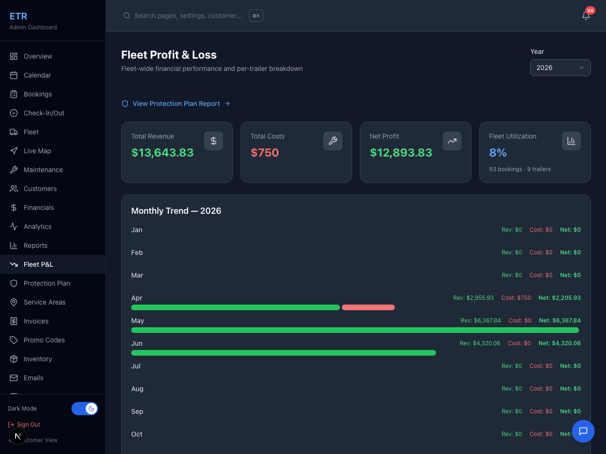This screenshot has height=454, width=606.
Task: Click 'Cost: $750' in Apr row
Action: (x=516, y=298)
